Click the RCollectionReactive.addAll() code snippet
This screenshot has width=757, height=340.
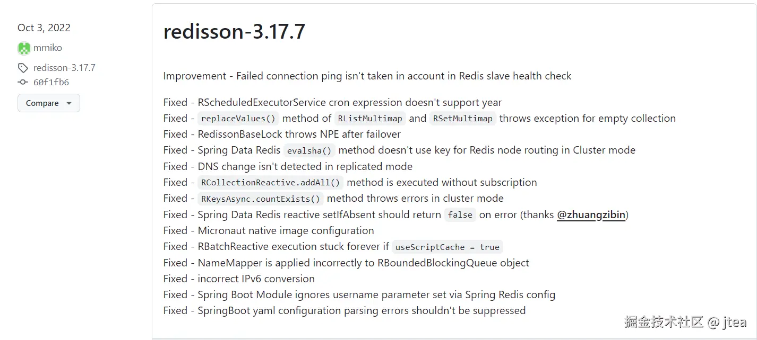271,183
